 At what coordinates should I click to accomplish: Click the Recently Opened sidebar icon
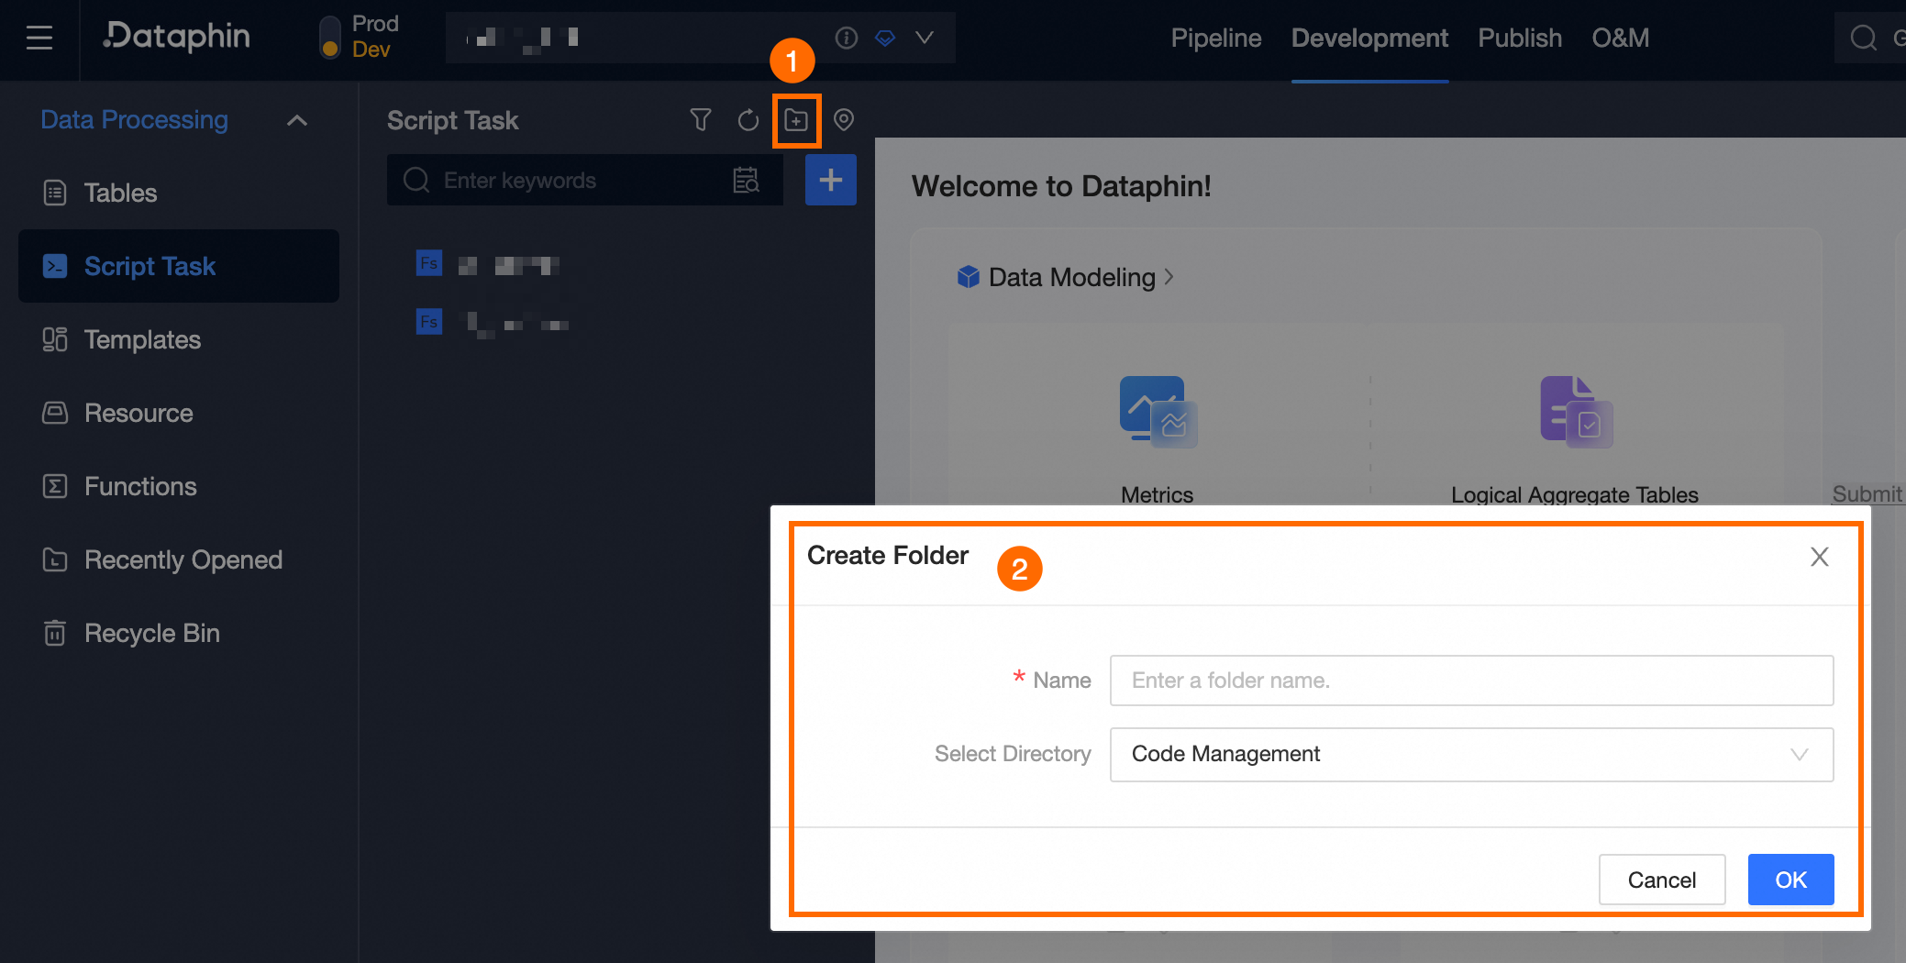click(55, 559)
